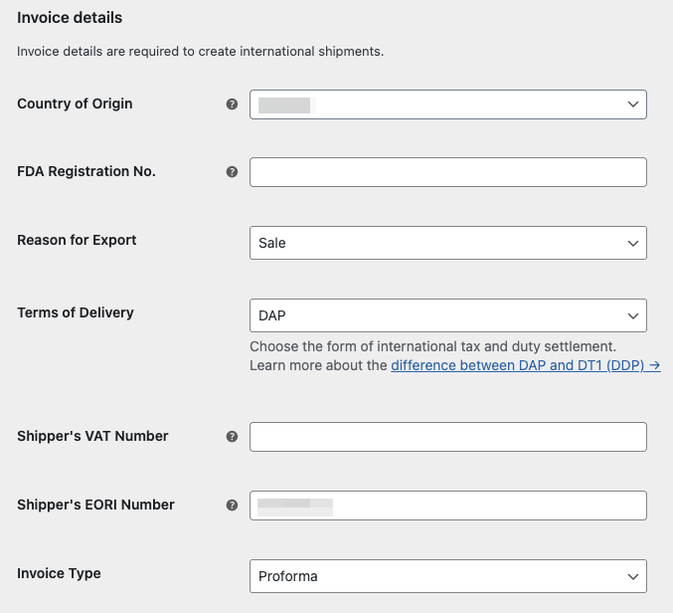The width and height of the screenshot is (673, 613).
Task: Open the difference between DAP and DT1 link
Action: point(525,365)
